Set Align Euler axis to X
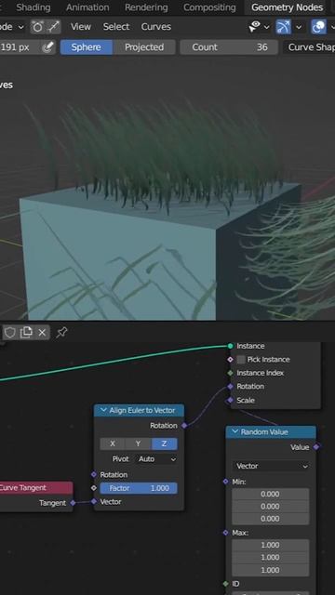The width and height of the screenshot is (335, 595). (113, 443)
